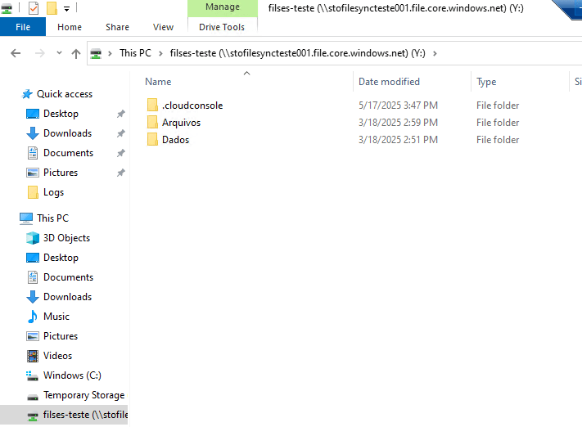
Task: Click the Back arrow navigation icon
Action: click(x=16, y=53)
